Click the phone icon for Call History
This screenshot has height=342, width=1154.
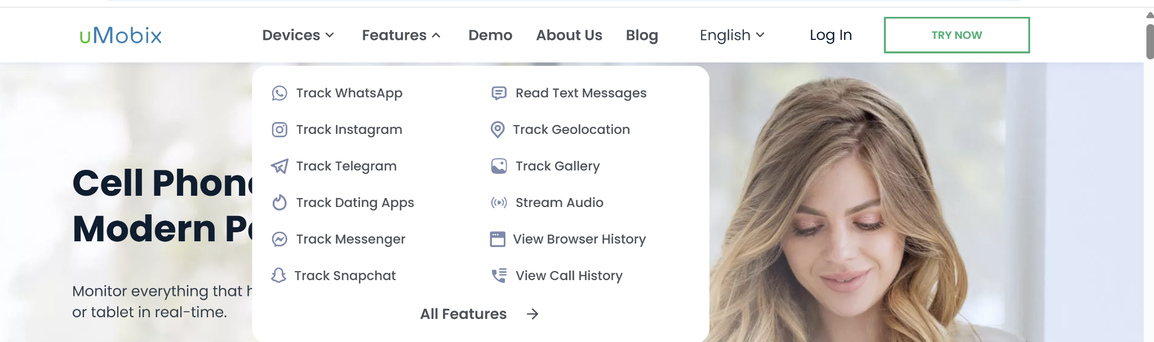(x=499, y=276)
